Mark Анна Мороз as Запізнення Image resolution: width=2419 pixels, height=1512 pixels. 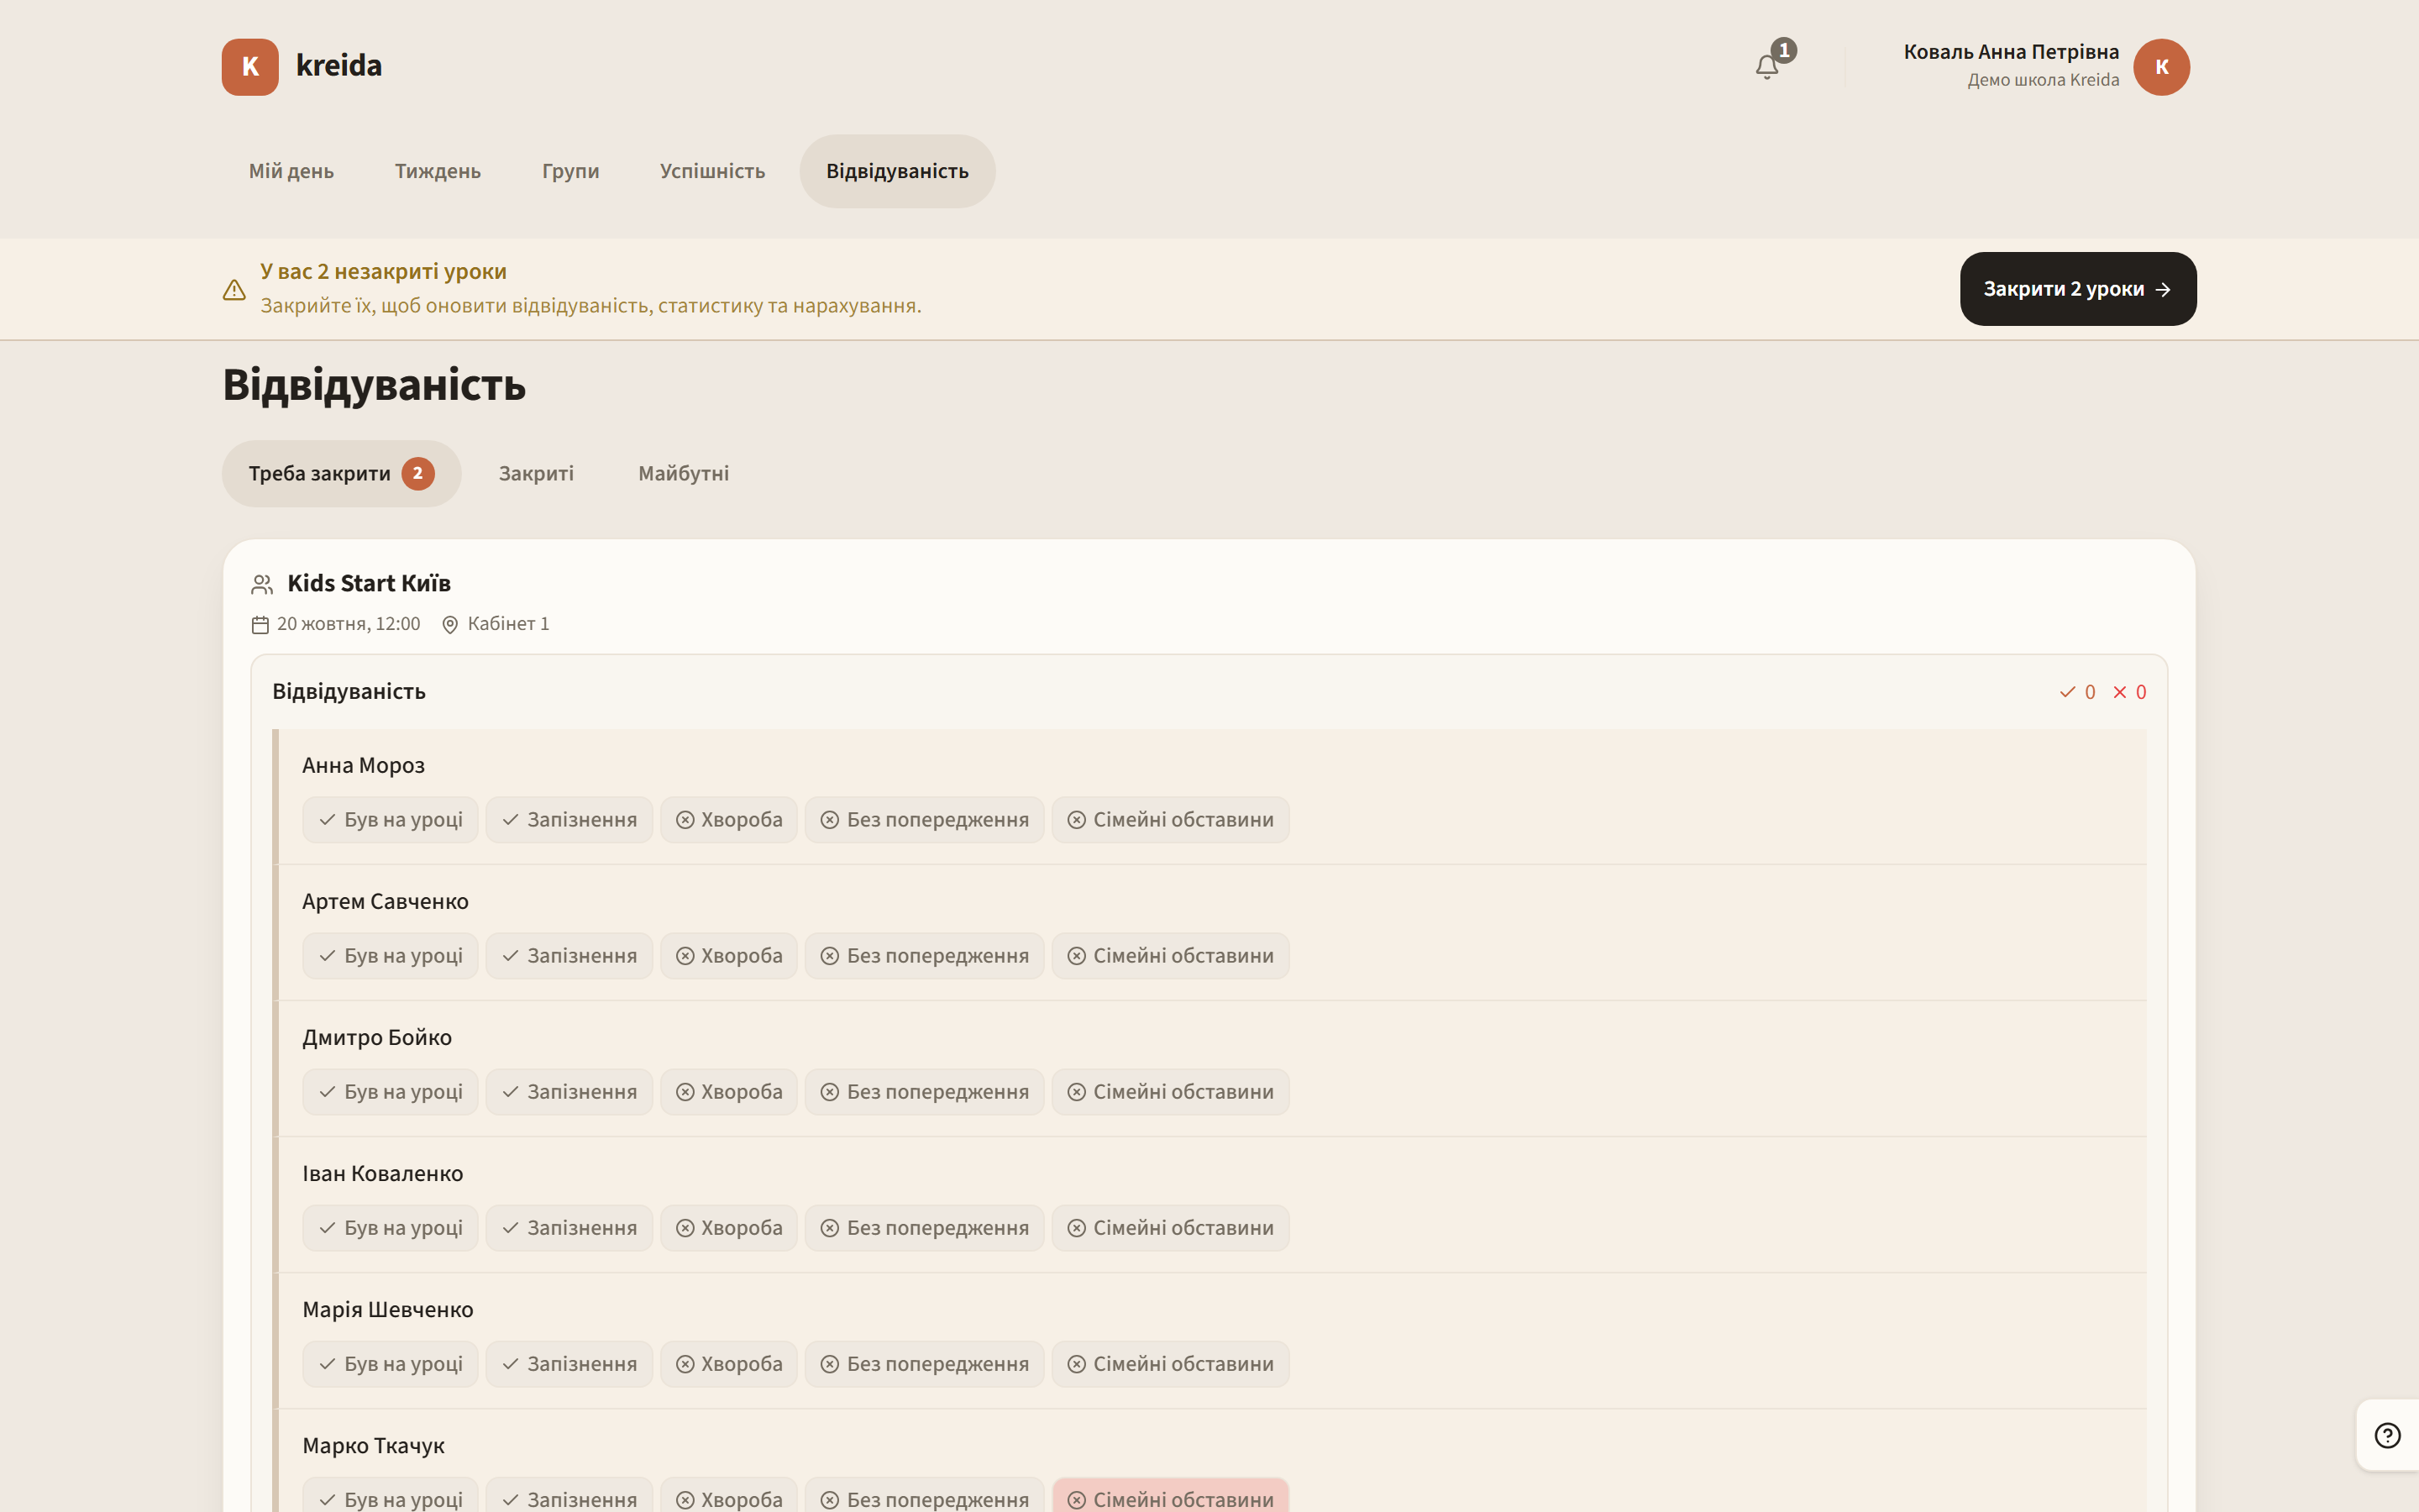click(569, 820)
